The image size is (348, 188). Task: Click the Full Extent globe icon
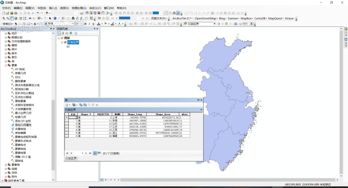click(x=16, y=18)
